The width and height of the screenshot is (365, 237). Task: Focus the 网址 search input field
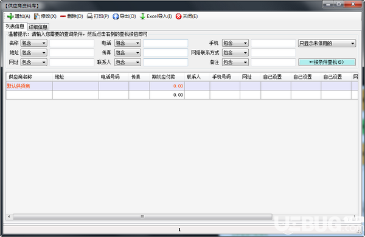72,62
